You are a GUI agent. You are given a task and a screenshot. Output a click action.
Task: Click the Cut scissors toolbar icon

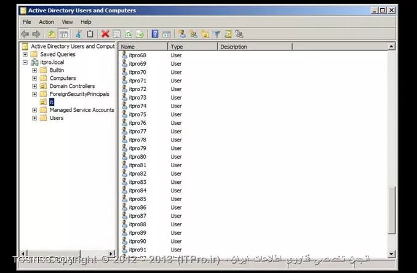(x=79, y=34)
